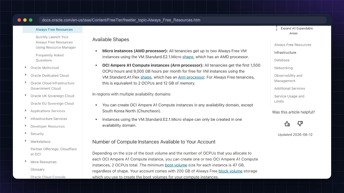Click Number of Compute Instances heading
Viewport: 344px width, 193px height.
154,142
